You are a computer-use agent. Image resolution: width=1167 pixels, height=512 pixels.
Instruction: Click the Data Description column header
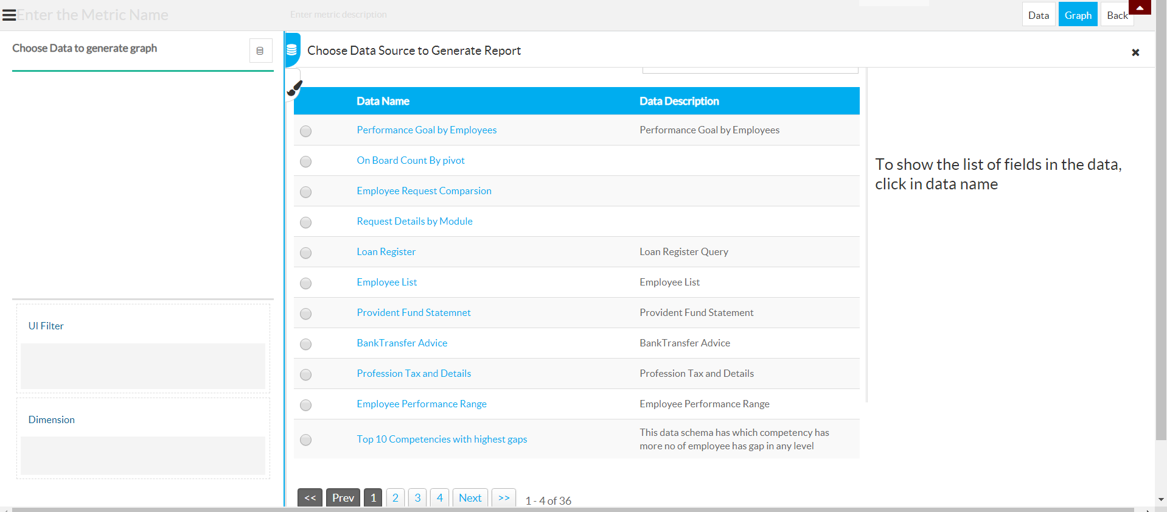point(679,101)
